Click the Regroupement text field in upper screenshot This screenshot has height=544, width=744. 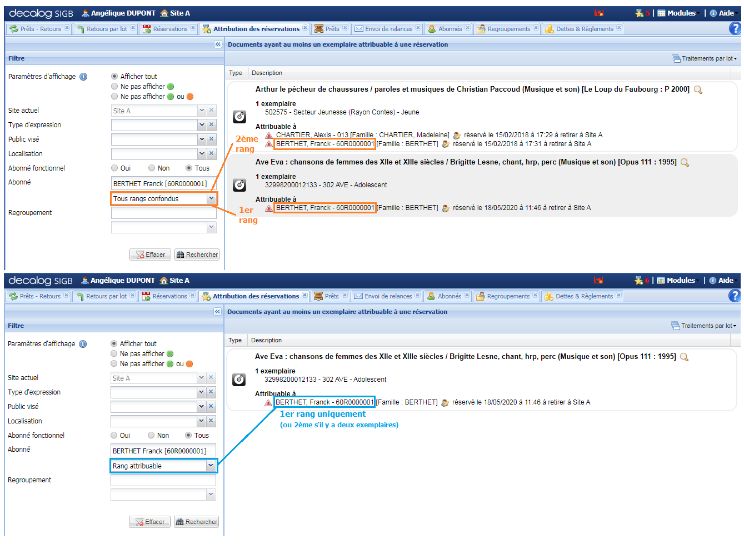point(163,213)
